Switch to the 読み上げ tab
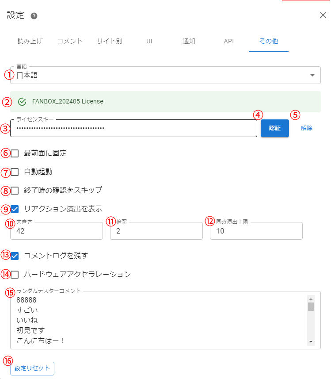 pos(30,41)
